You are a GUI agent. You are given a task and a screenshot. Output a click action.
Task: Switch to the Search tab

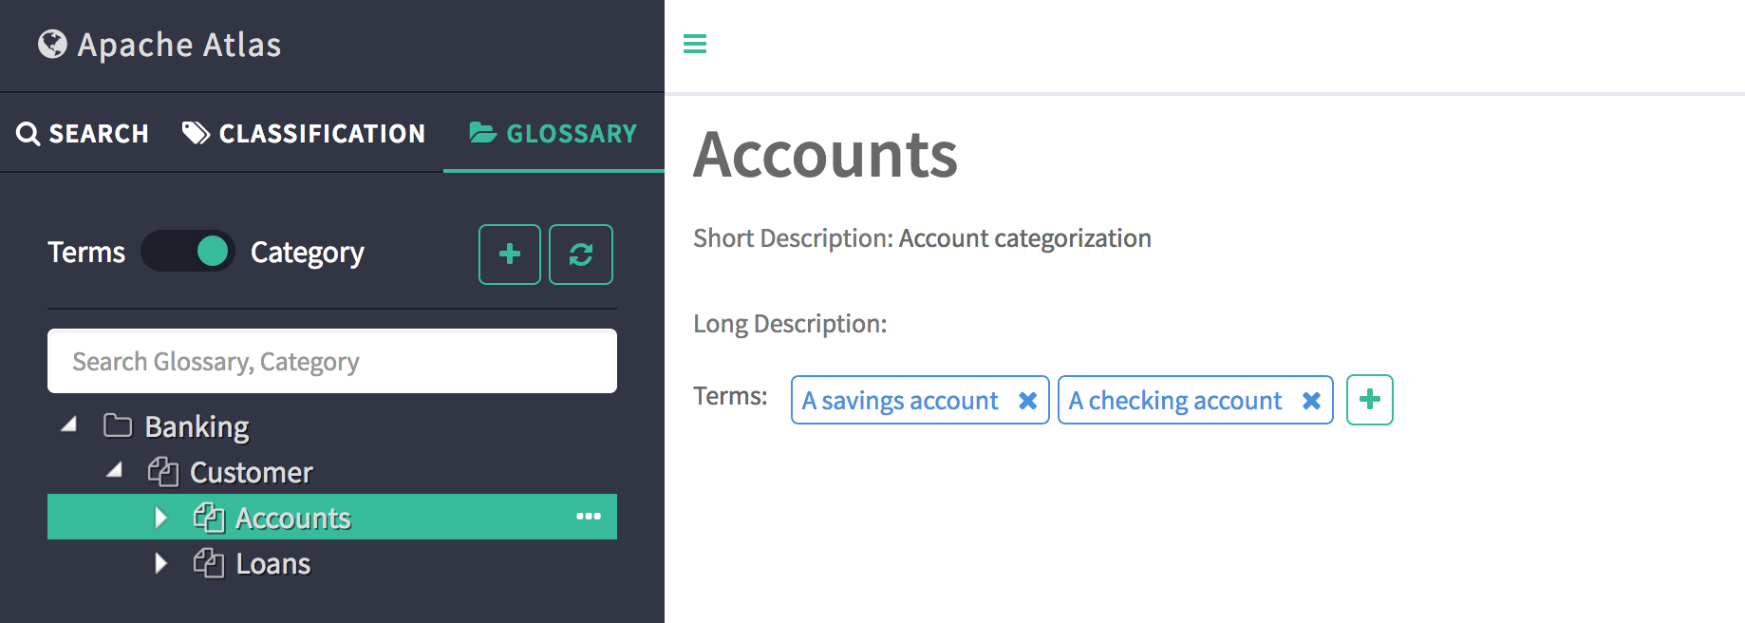tap(83, 134)
